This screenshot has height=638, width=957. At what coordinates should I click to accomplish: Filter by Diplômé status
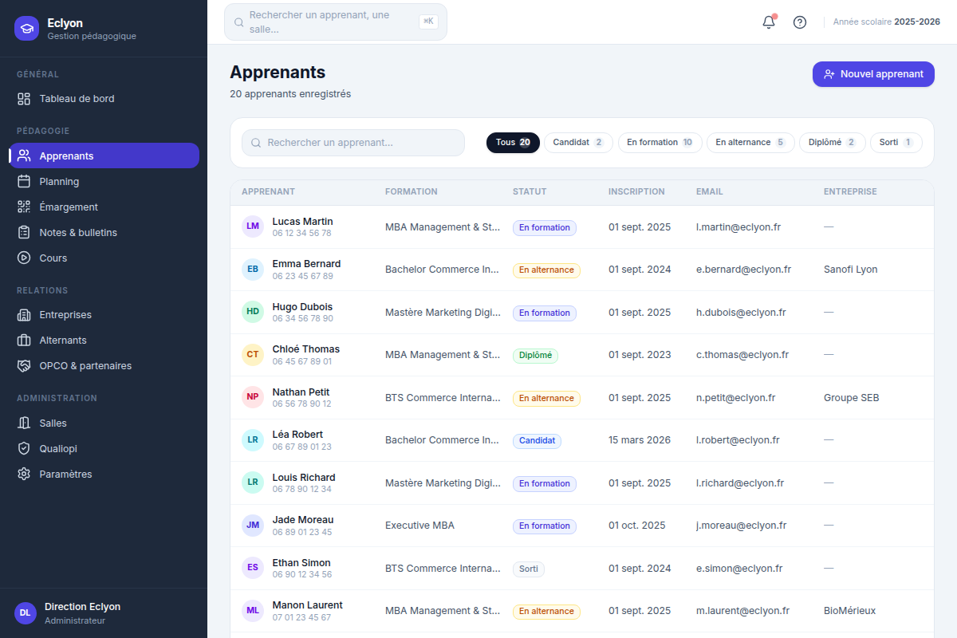(x=833, y=143)
